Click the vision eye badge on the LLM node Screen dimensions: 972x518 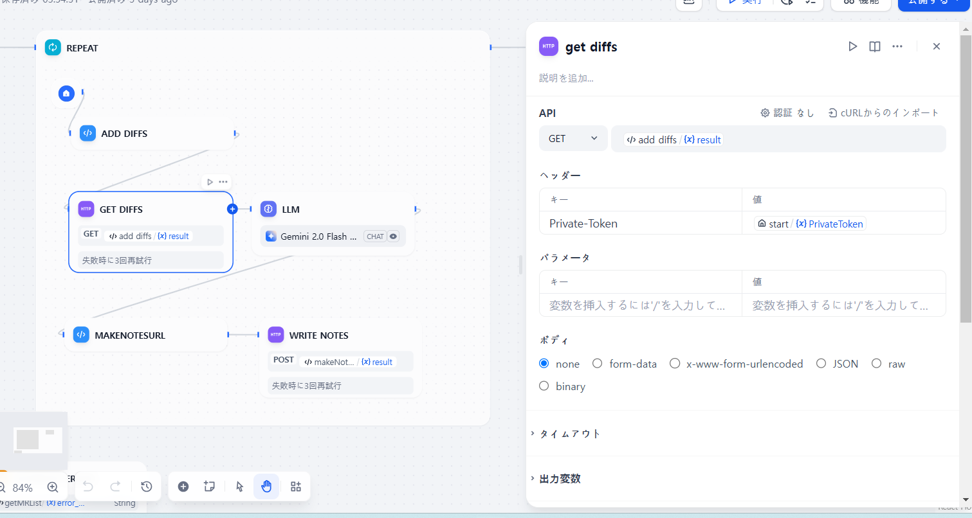pyautogui.click(x=393, y=237)
